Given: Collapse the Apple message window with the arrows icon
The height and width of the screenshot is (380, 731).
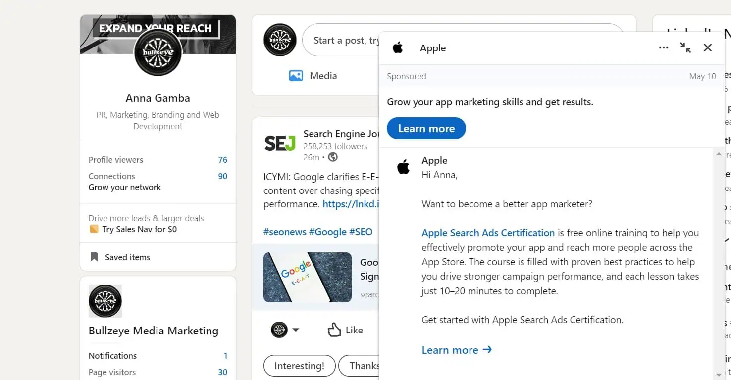Looking at the screenshot, I should tap(685, 47).
